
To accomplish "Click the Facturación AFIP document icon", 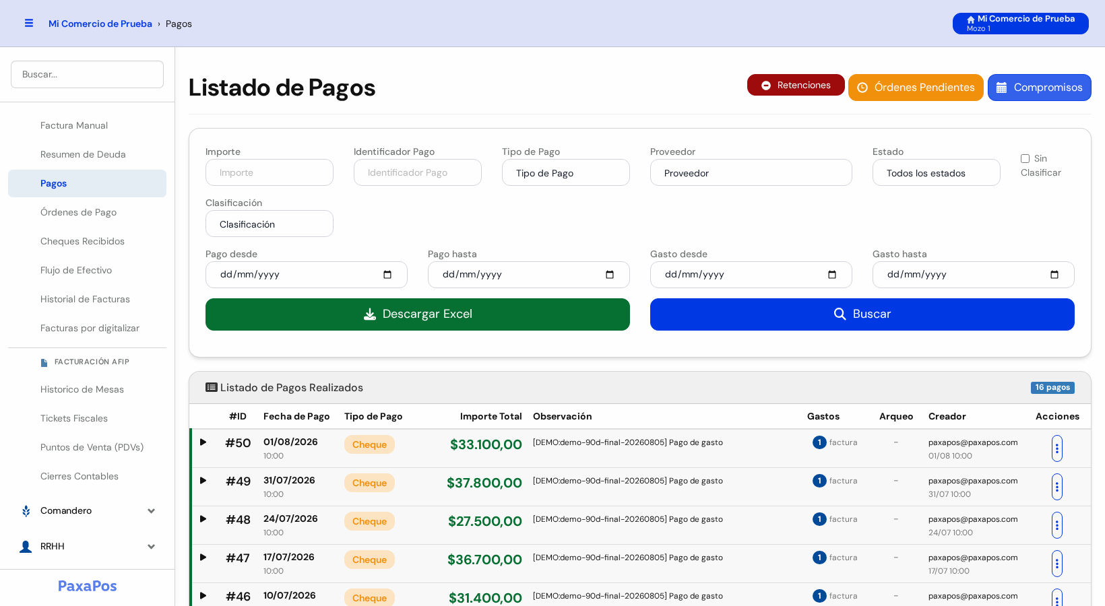I will pos(44,362).
